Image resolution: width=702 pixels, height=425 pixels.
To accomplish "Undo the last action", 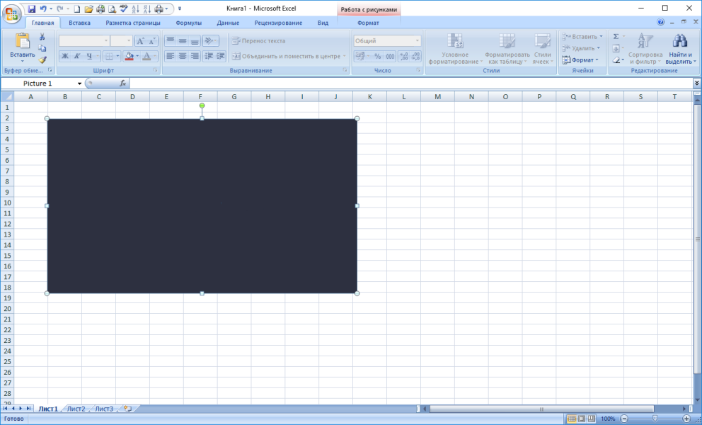I will coord(43,8).
